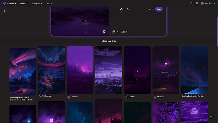Open the notifications bell
This screenshot has height=123, width=218.
pos(197,3)
